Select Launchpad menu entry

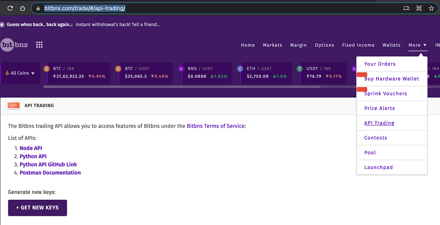[x=392, y=168]
